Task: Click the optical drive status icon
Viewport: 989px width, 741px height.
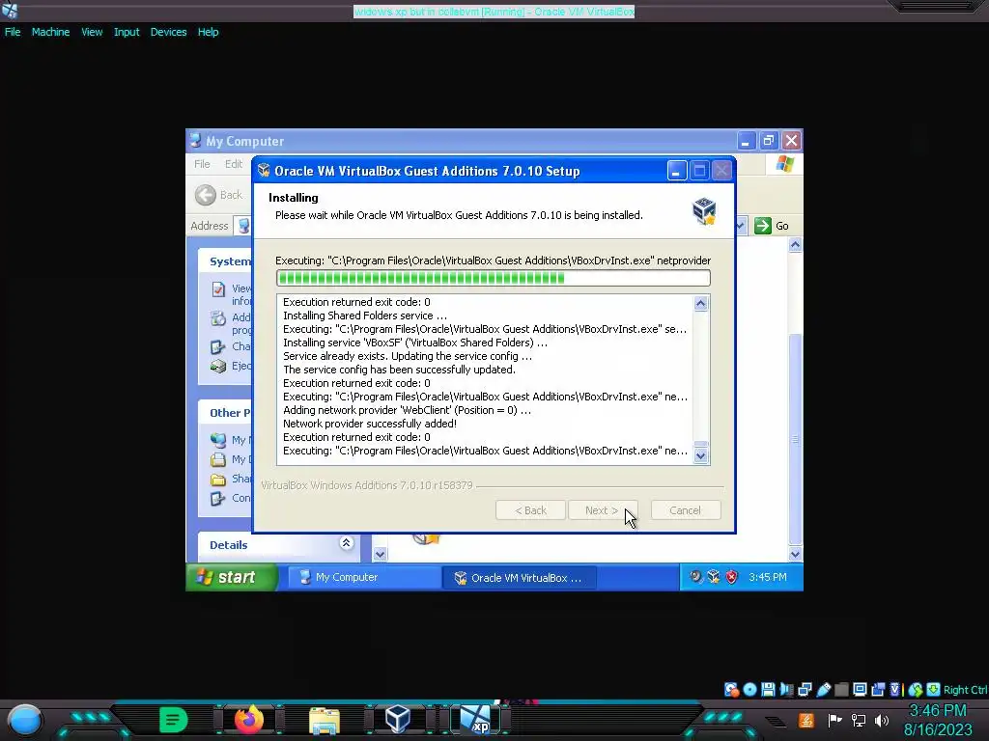Action: 749,689
